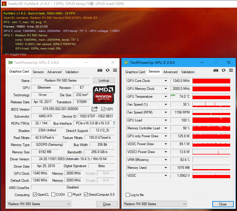Switch to Advanced tab in Sensors window
The height and width of the screenshot is (211, 237).
click(170, 72)
